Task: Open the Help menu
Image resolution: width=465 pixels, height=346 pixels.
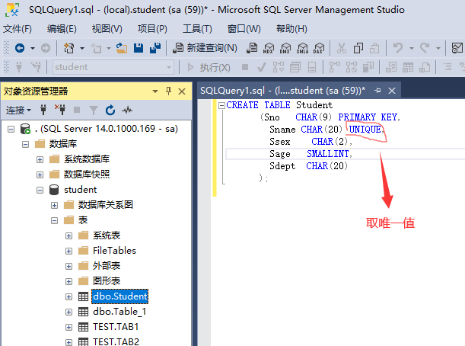Action: tap(291, 29)
